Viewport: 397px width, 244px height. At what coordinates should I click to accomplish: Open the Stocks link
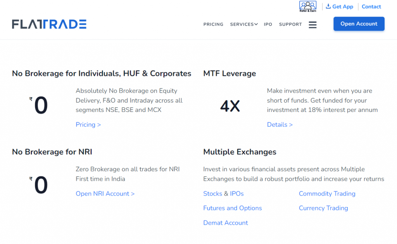(x=213, y=194)
